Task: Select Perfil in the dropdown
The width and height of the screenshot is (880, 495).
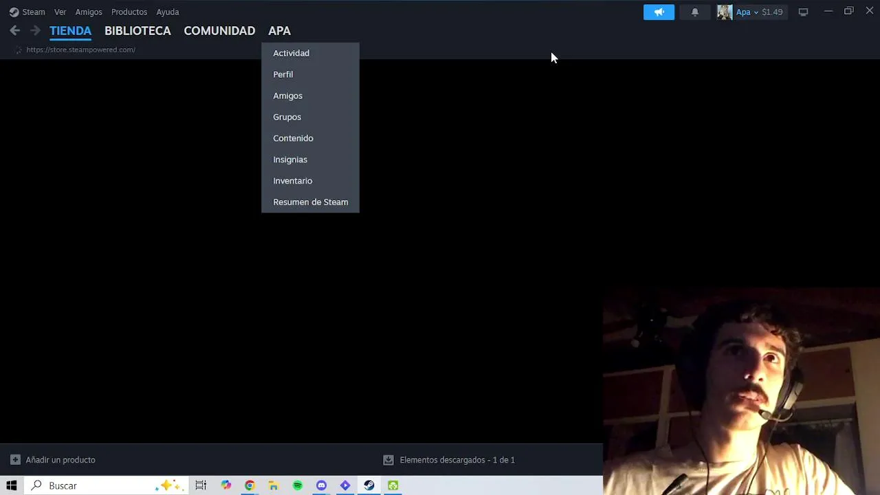Action: pyautogui.click(x=310, y=74)
